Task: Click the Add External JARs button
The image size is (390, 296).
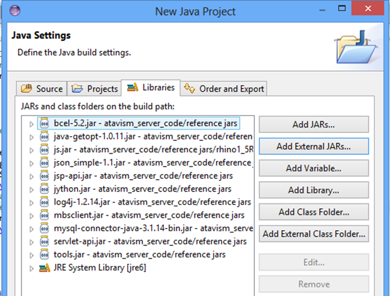Action: click(314, 146)
